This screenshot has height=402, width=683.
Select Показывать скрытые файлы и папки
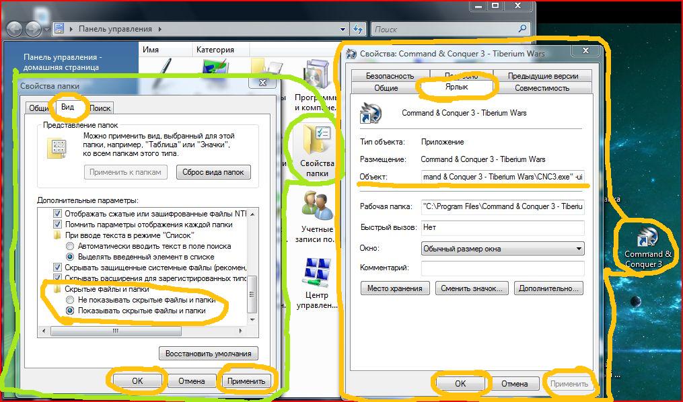click(x=70, y=311)
